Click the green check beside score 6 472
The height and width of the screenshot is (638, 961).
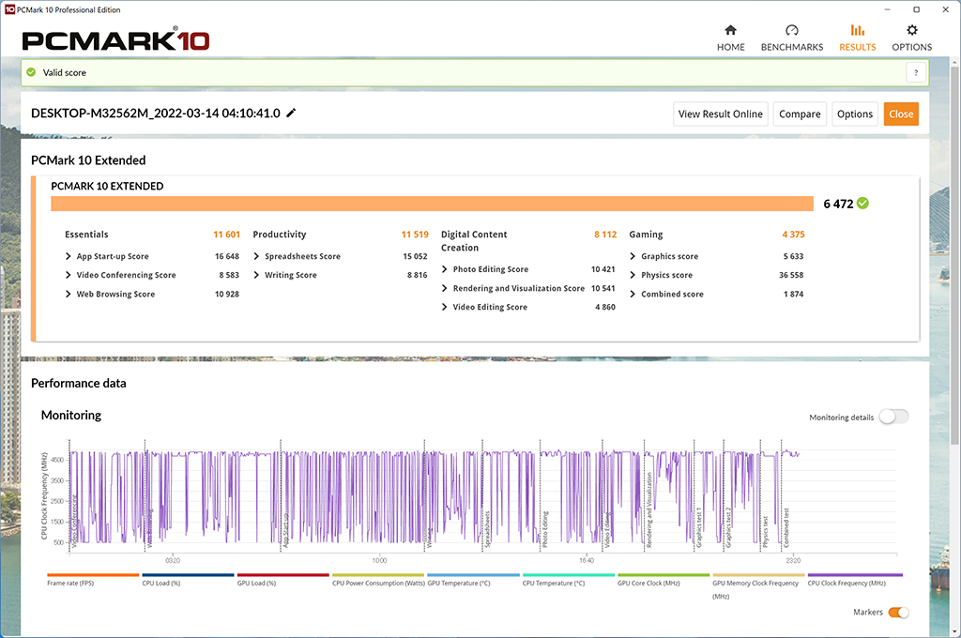pos(862,204)
